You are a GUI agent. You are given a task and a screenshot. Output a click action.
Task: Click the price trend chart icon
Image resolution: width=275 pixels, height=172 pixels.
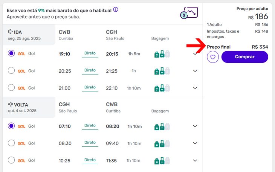tap(189, 13)
